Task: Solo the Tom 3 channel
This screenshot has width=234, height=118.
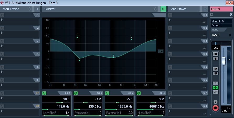Action: (216, 58)
